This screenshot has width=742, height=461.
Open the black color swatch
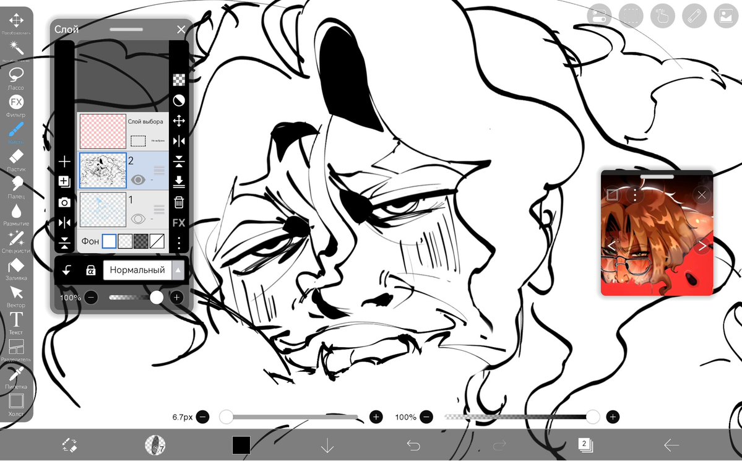(241, 446)
